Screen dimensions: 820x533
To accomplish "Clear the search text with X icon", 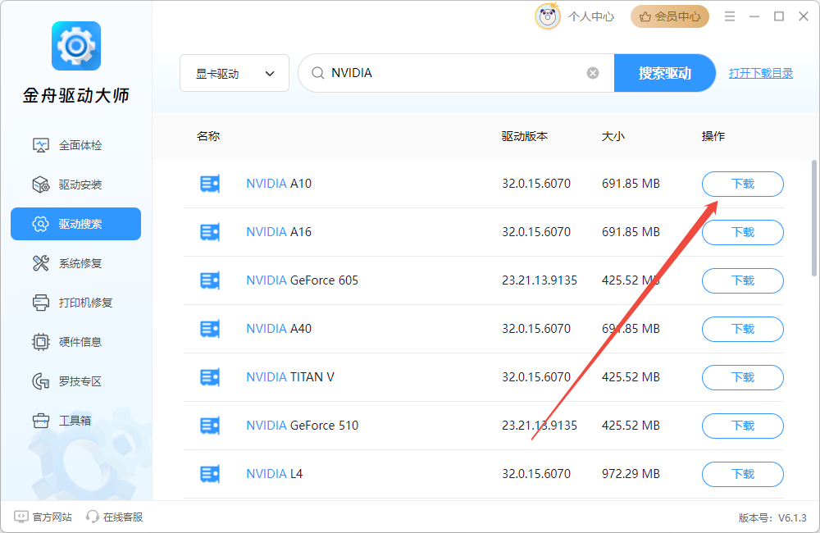I will 593,73.
